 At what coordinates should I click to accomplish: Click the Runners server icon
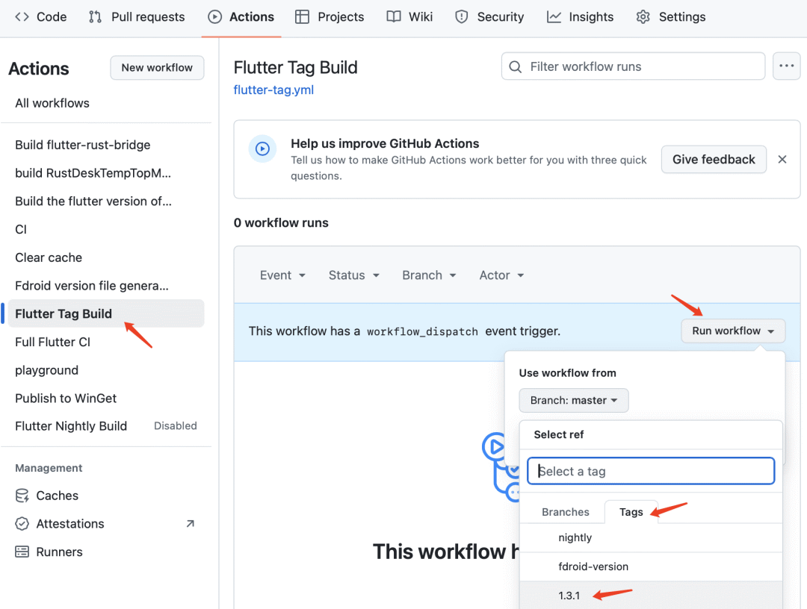[22, 552]
